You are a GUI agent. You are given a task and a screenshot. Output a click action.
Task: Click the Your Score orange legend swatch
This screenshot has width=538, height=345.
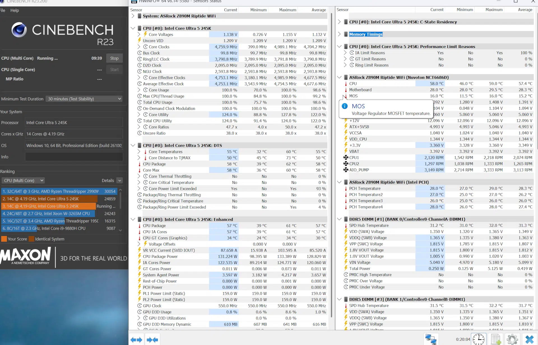point(4,239)
